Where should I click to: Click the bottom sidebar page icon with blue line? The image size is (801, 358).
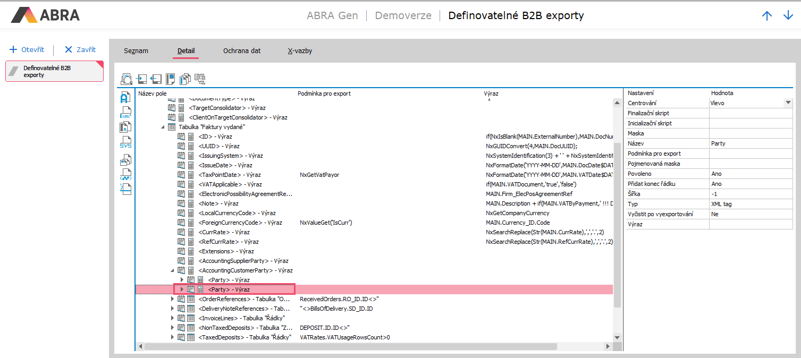125,189
